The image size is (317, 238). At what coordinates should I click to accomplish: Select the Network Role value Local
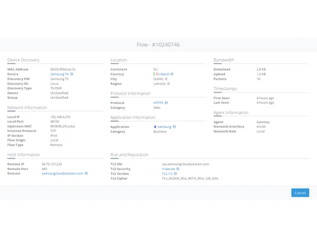pos(261,131)
